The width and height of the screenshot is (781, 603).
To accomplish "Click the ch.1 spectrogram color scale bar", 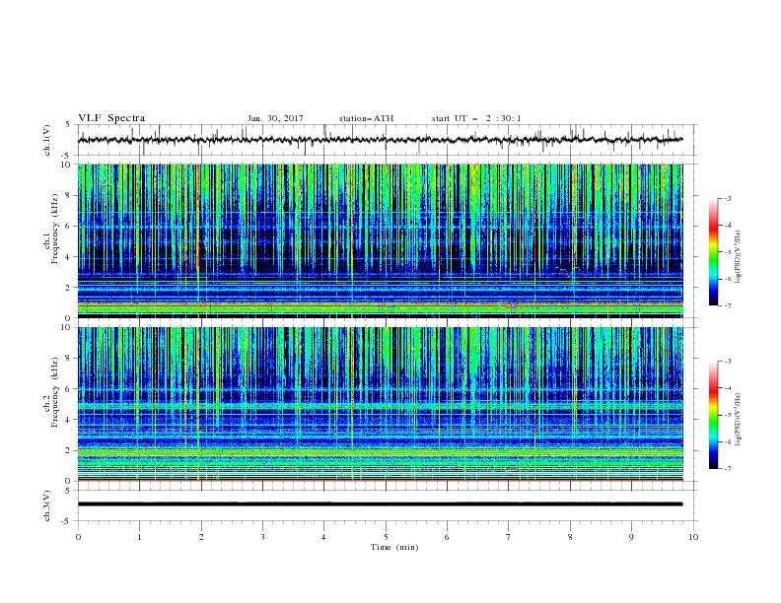I will tap(714, 252).
